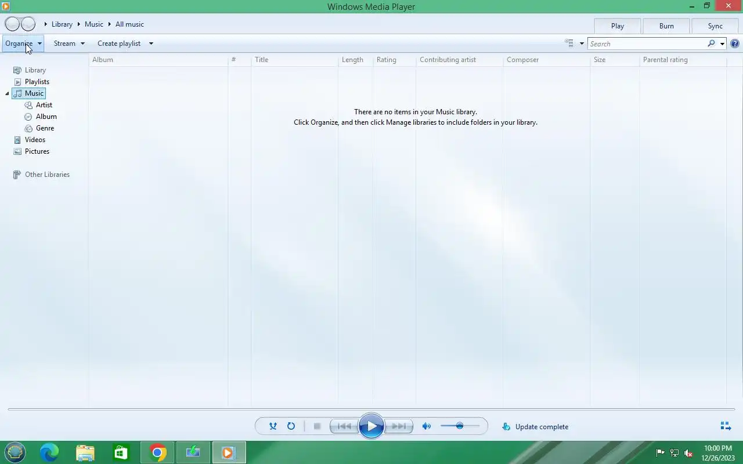
Task: Click the Update complete status icon
Action: point(506,426)
